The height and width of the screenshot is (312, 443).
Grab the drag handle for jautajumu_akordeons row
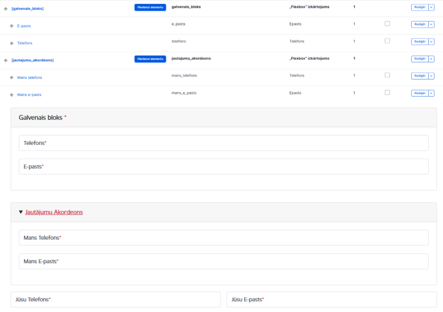pos(6,60)
